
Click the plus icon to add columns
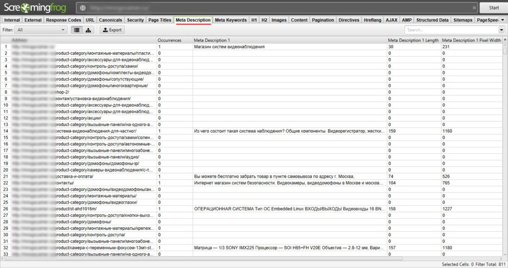click(505, 40)
